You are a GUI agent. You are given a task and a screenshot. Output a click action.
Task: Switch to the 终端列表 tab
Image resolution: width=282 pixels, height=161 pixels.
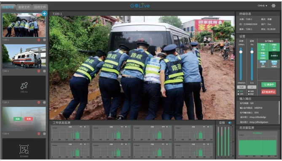click(8, 7)
